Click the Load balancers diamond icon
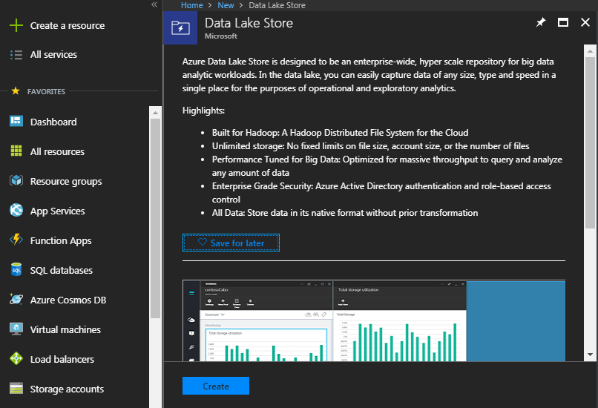This screenshot has width=598, height=408. [x=16, y=359]
